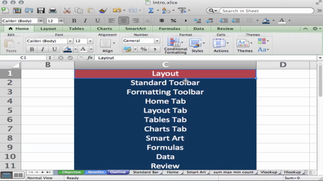Click Decrease Indent icon
Image resolution: width=323 pixels, height=181 pixels.
pos(224,21)
